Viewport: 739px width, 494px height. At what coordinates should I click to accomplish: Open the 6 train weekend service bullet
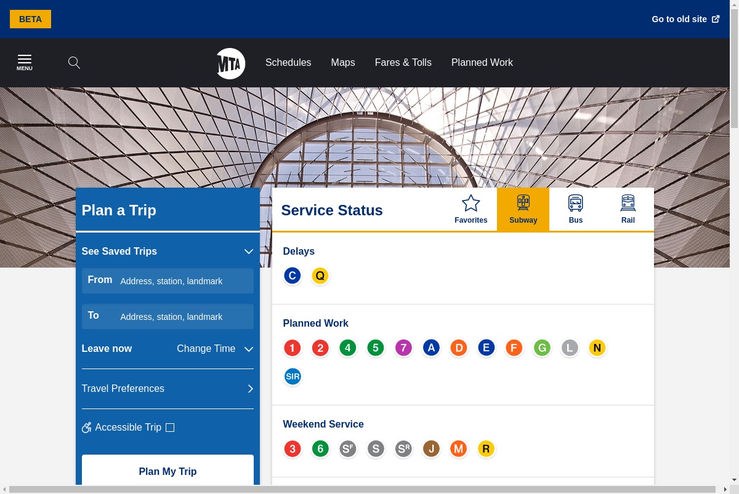(320, 449)
